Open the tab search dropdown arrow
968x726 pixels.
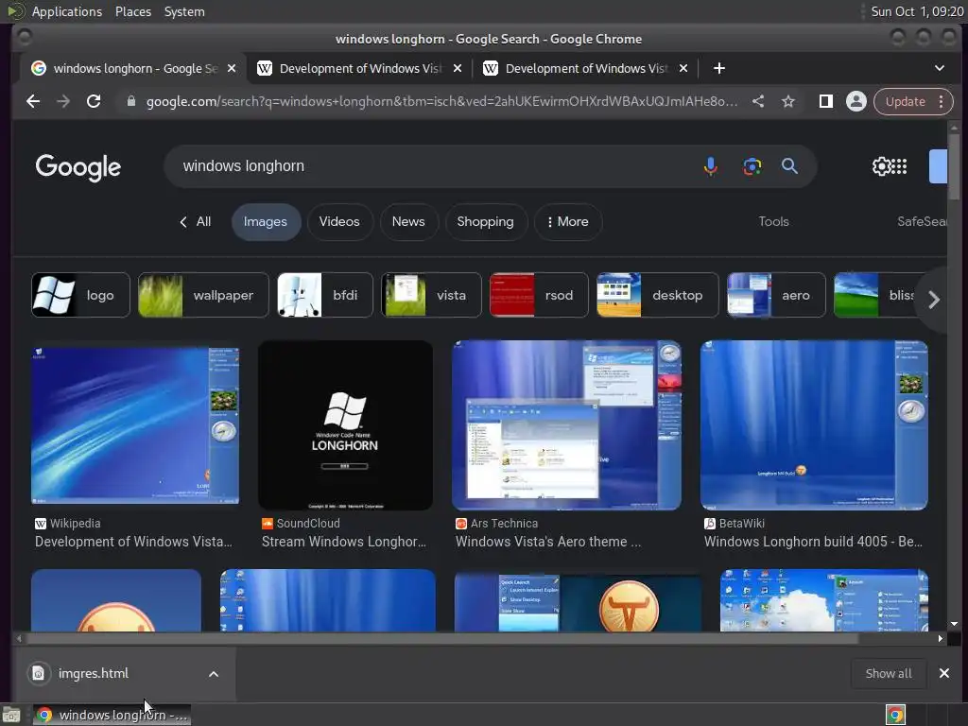(x=939, y=68)
